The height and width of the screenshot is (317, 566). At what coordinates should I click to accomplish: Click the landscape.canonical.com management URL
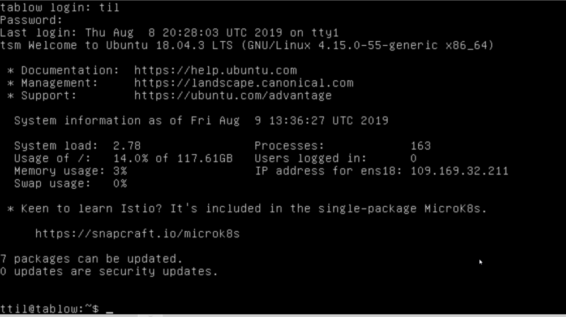tap(243, 83)
